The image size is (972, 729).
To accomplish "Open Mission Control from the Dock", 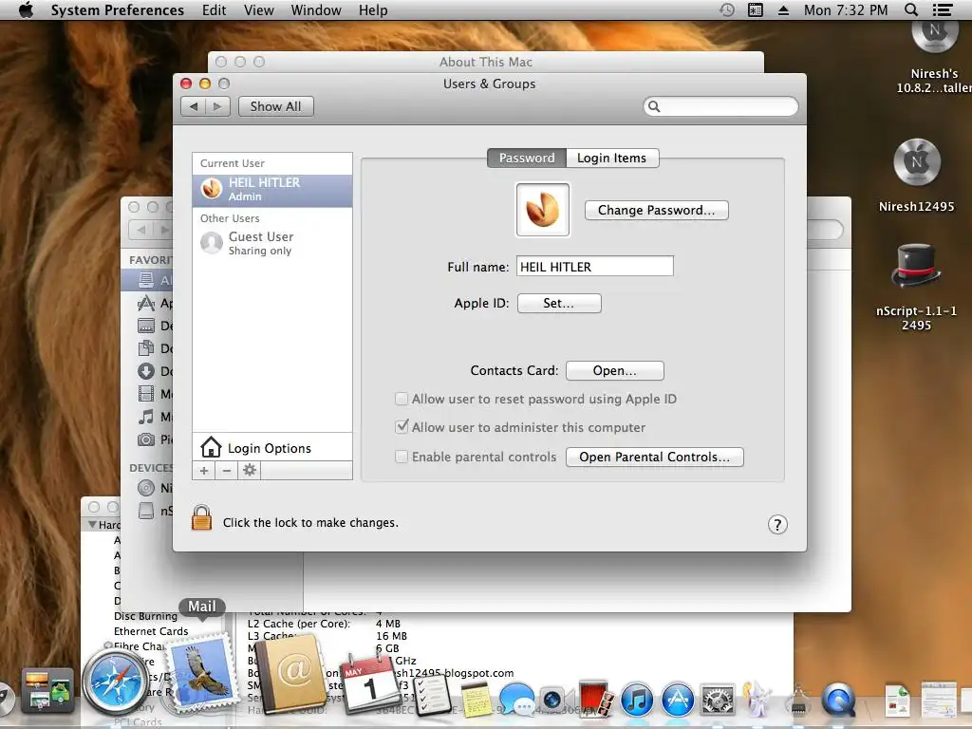I will coord(47,690).
